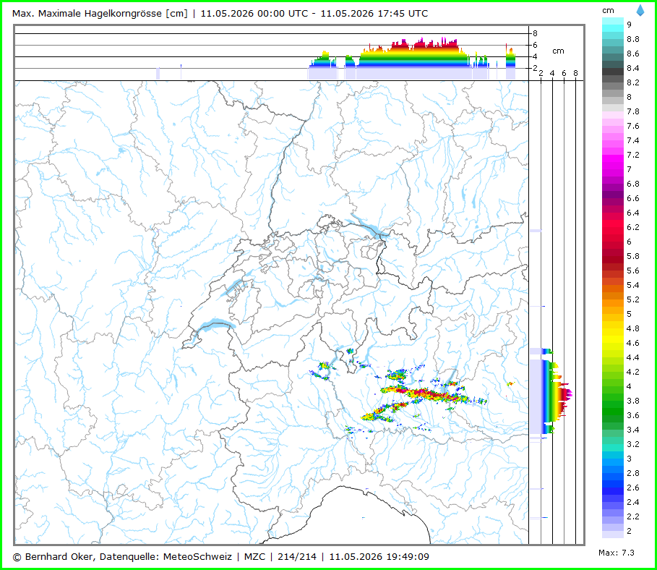The height and width of the screenshot is (570, 657).
Task: Click the legend label '3.4'
Action: 632,430
